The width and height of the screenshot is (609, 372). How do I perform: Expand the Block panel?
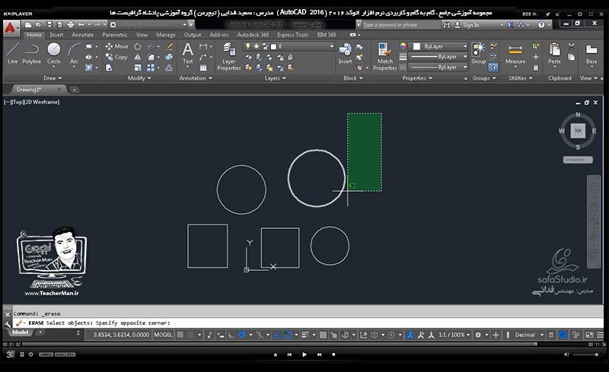coord(353,78)
